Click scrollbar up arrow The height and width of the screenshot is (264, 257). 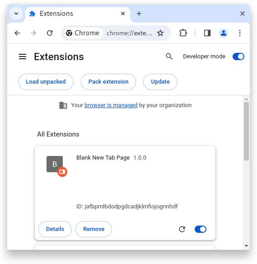247,99
